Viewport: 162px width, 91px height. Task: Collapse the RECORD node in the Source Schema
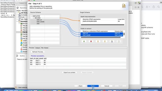pyautogui.click(x=33, y=18)
